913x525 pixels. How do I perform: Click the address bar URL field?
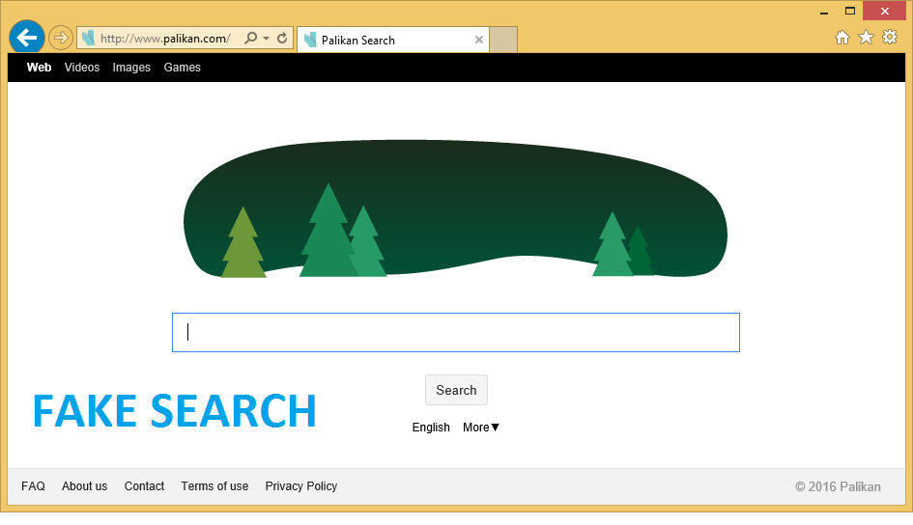click(164, 39)
